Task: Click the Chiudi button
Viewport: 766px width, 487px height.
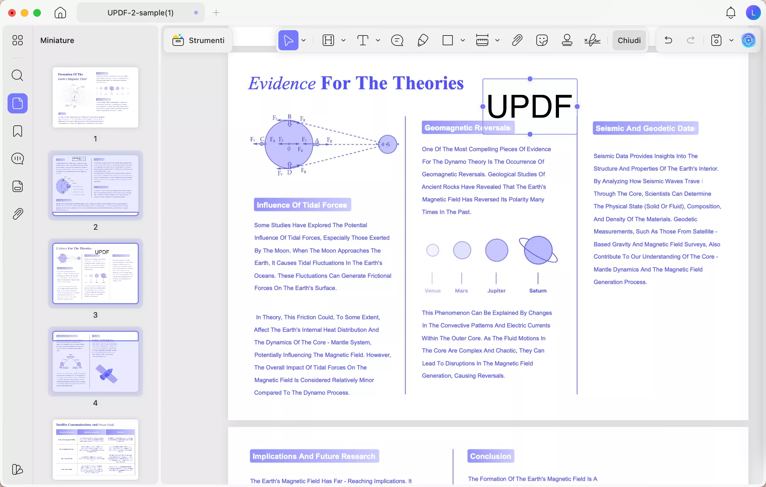Action: tap(629, 41)
